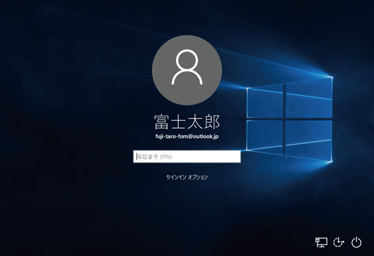Click the power button icon
Viewport: 374px width, 256px height.
[x=357, y=242]
